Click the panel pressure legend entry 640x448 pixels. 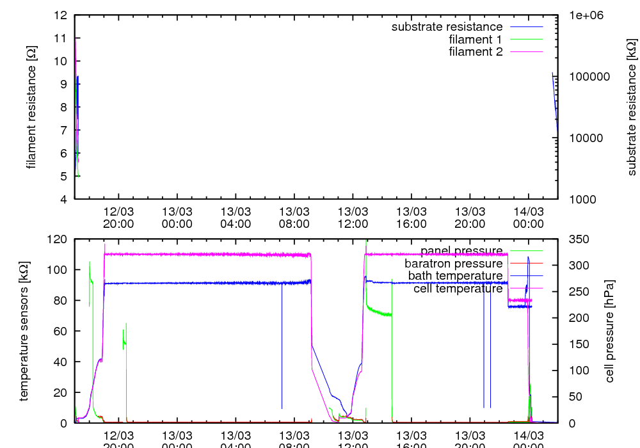pos(461,250)
